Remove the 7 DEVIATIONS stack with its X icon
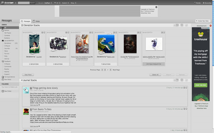 click(x=116, y=33)
